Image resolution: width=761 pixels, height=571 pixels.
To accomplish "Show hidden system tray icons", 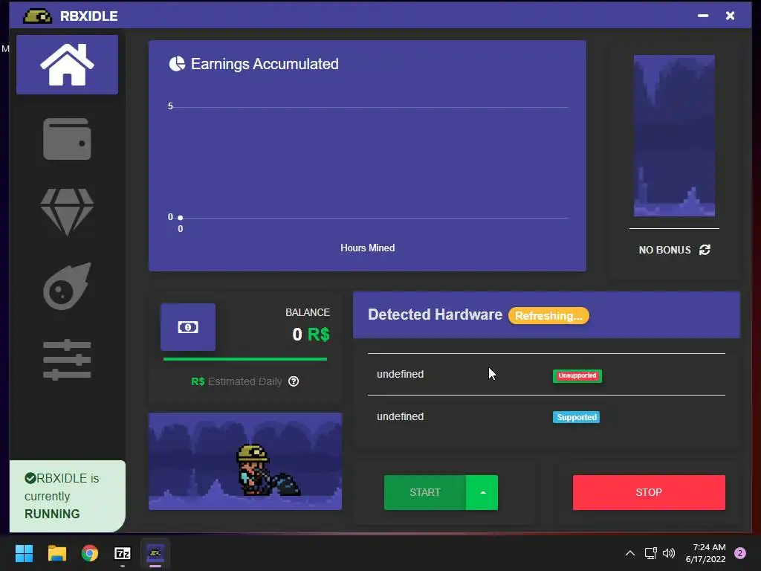I will 630,553.
